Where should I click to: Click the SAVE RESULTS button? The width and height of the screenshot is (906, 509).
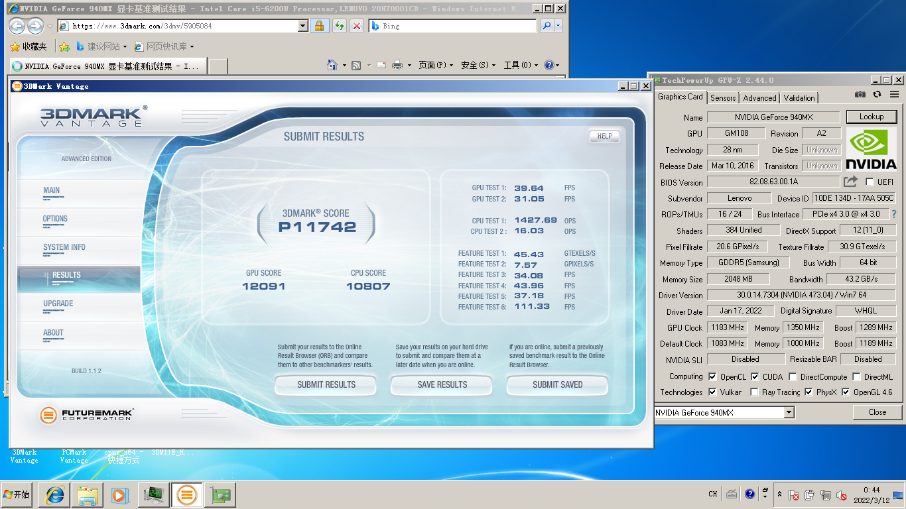pos(442,384)
